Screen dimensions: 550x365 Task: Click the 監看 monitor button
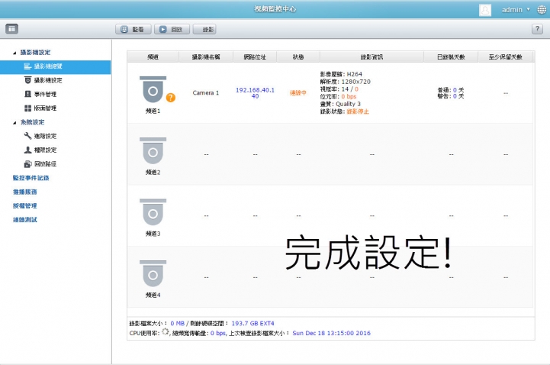(133, 29)
